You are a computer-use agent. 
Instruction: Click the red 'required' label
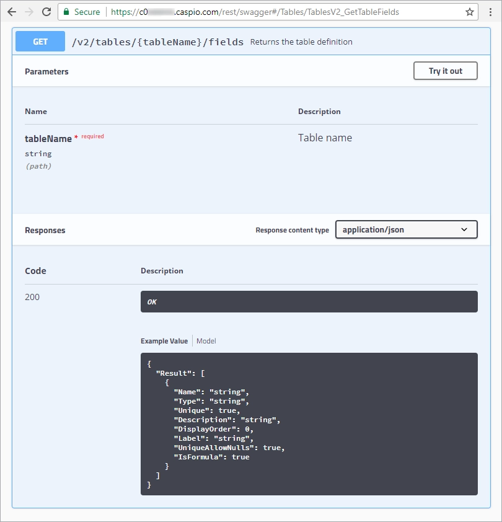point(92,136)
